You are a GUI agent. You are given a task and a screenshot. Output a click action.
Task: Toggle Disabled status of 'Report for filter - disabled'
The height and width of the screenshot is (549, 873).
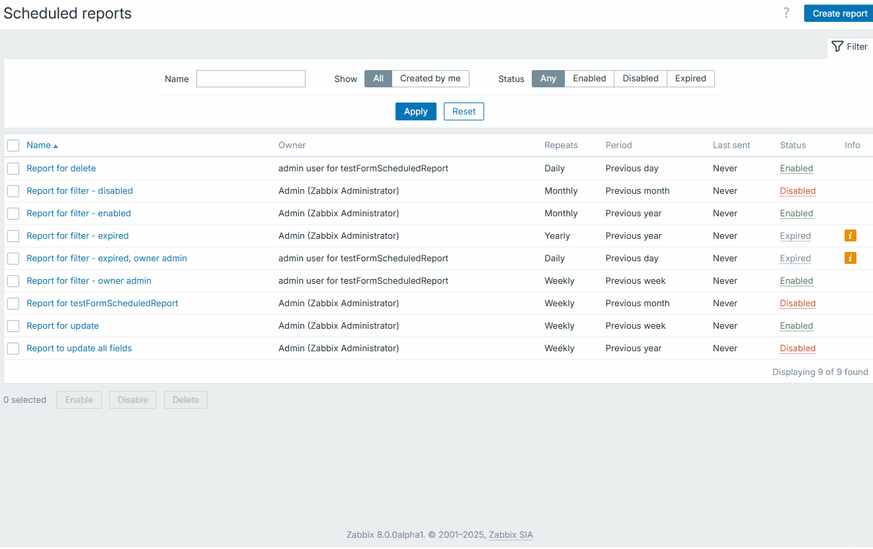(x=797, y=191)
